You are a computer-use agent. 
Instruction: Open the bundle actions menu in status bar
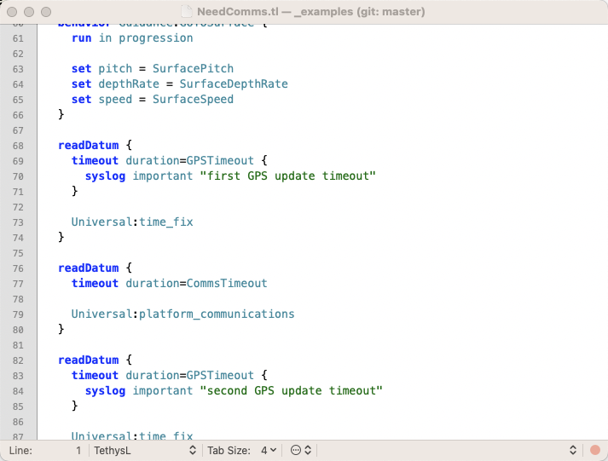[x=301, y=449]
